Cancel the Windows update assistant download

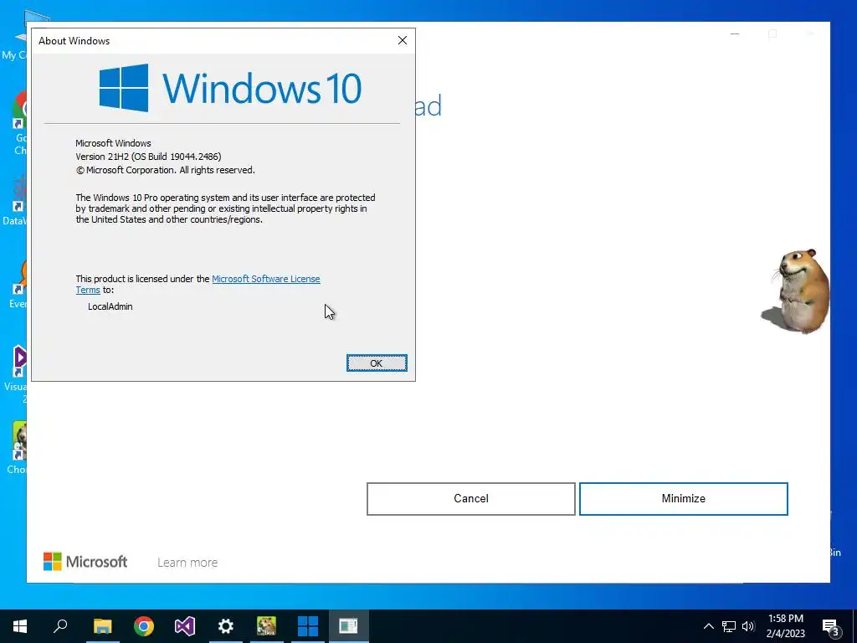470,499
